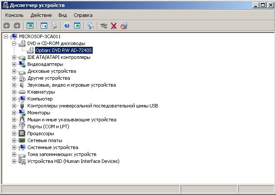Click the red X Uninstall icon
Screen dimensions: 276x195
pos(114,26)
